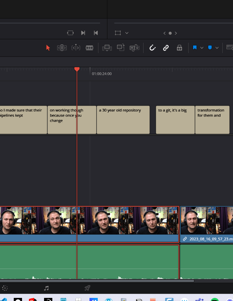Viewport: 233px width, 301px height.
Task: Open the Fairlight music note page
Action: point(46,288)
